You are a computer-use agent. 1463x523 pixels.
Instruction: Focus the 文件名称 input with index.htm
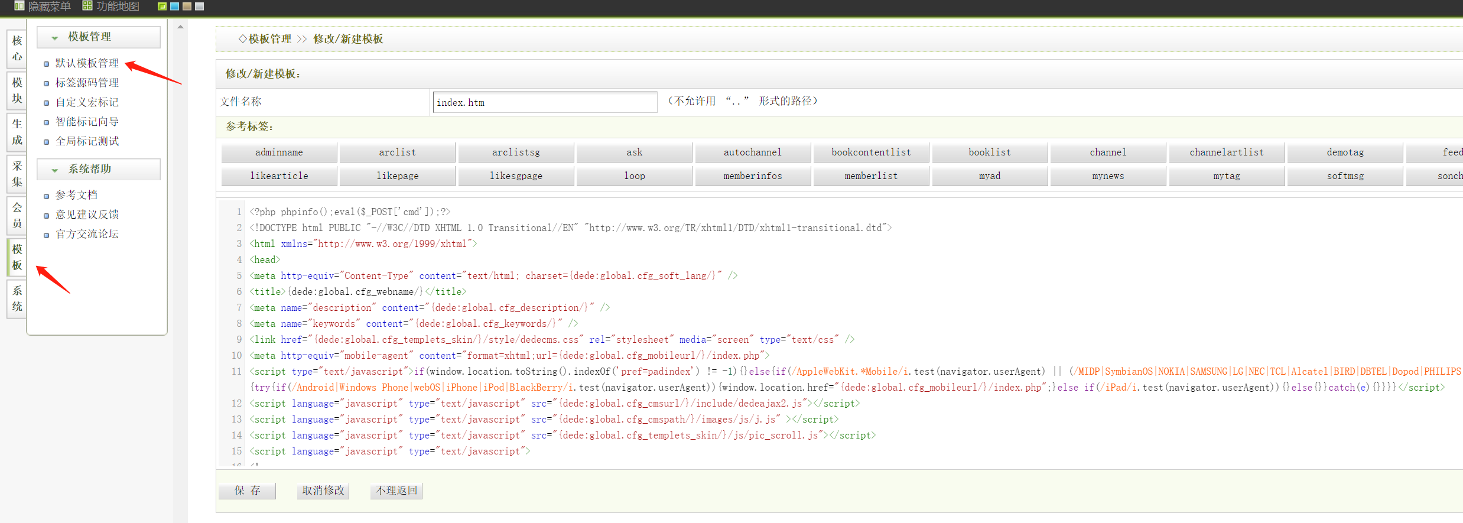[545, 102]
